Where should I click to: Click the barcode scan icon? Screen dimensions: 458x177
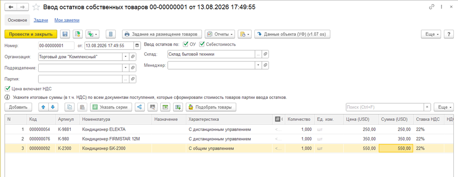[x=152, y=107]
